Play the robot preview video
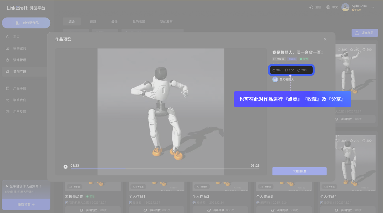383x213 pixels. click(x=65, y=167)
